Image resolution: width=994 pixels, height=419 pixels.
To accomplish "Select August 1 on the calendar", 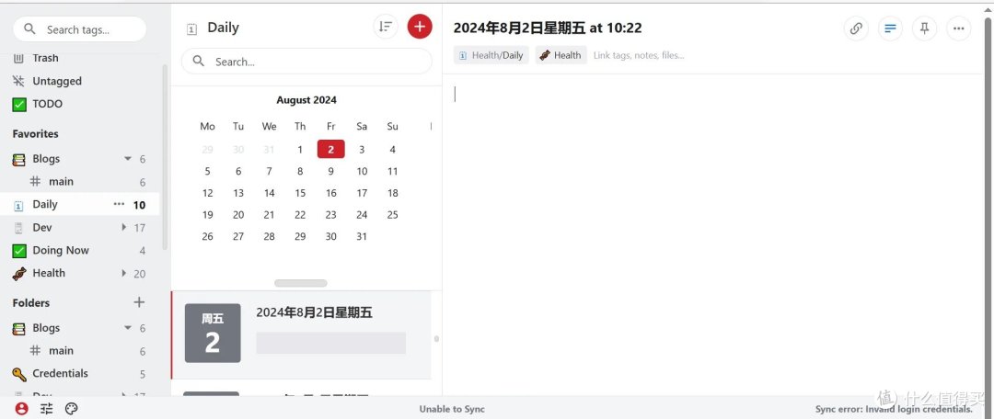I will 300,150.
